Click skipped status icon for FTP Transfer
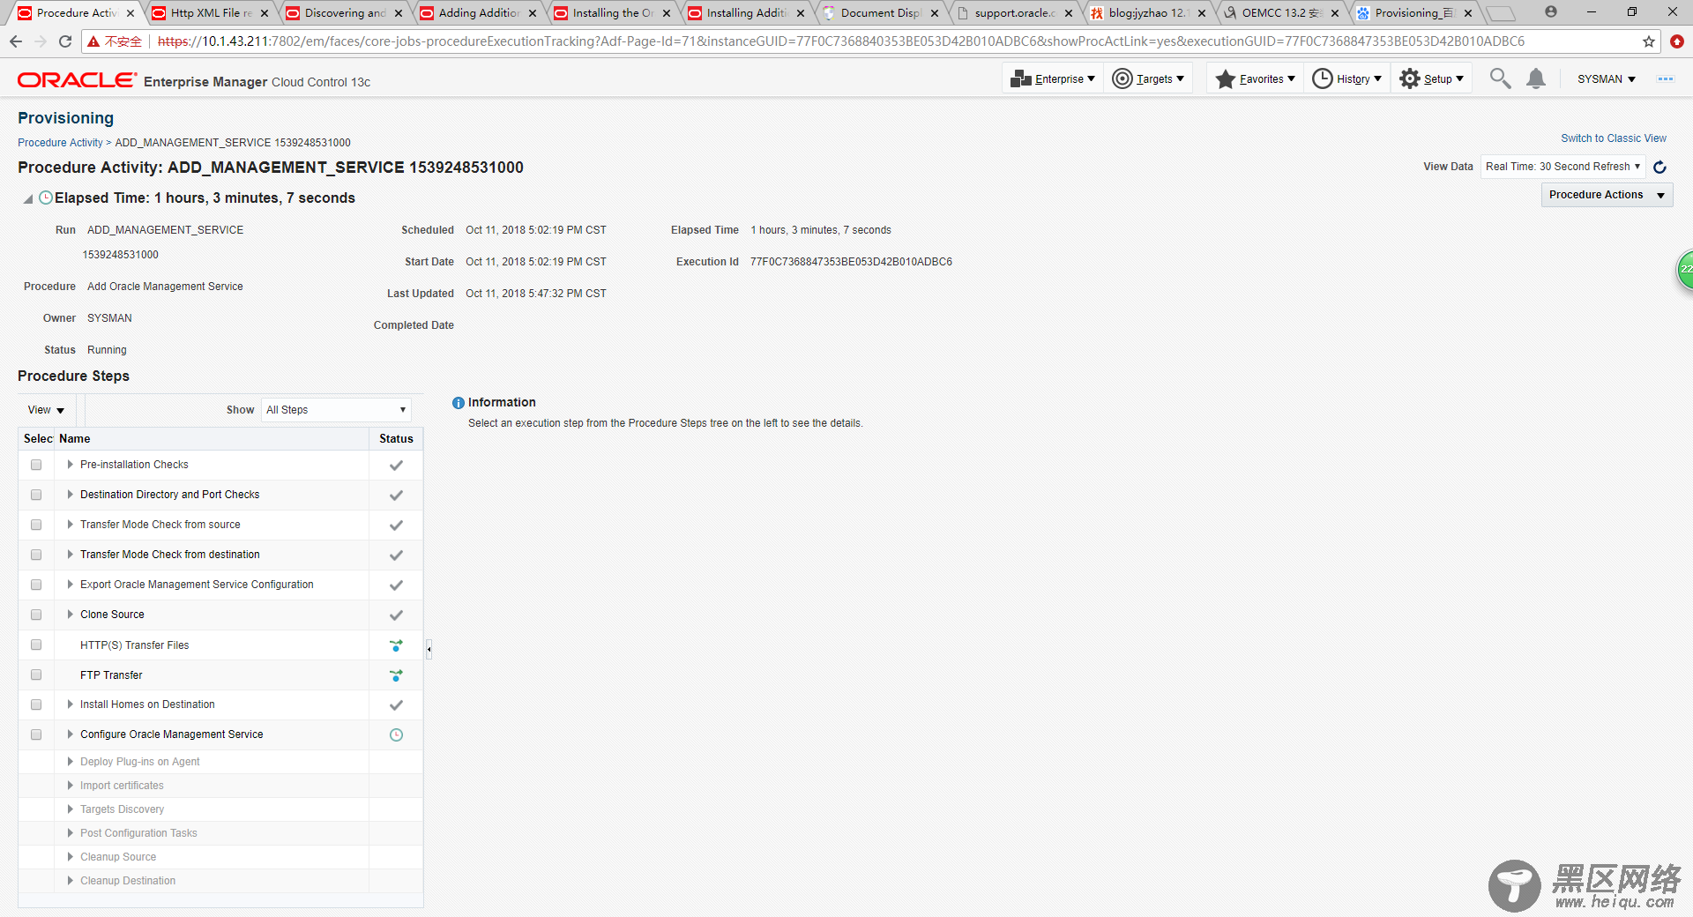 (x=397, y=675)
